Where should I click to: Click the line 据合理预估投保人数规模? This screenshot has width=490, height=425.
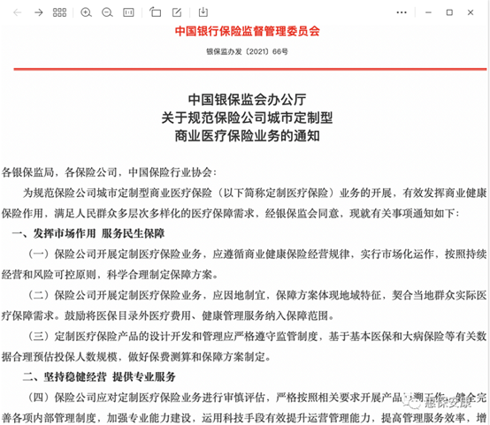136,357
